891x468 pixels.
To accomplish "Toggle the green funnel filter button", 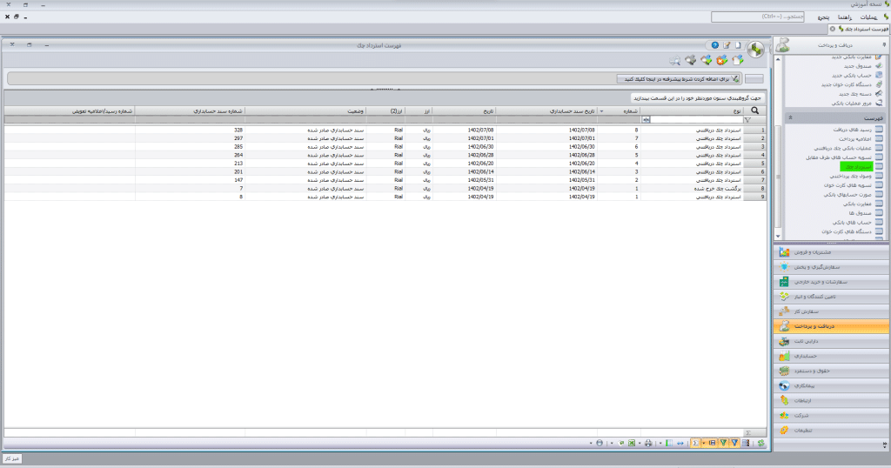I will pyautogui.click(x=723, y=443).
